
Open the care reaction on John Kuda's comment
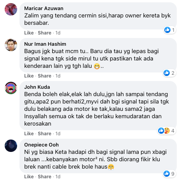[167, 131]
